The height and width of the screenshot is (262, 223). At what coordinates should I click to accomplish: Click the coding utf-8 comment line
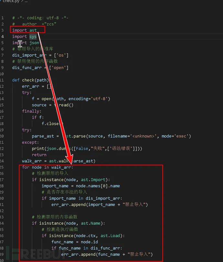[40, 18]
